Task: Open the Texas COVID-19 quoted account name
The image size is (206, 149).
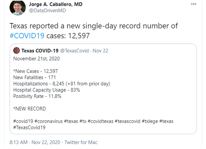Action: tap(40, 51)
